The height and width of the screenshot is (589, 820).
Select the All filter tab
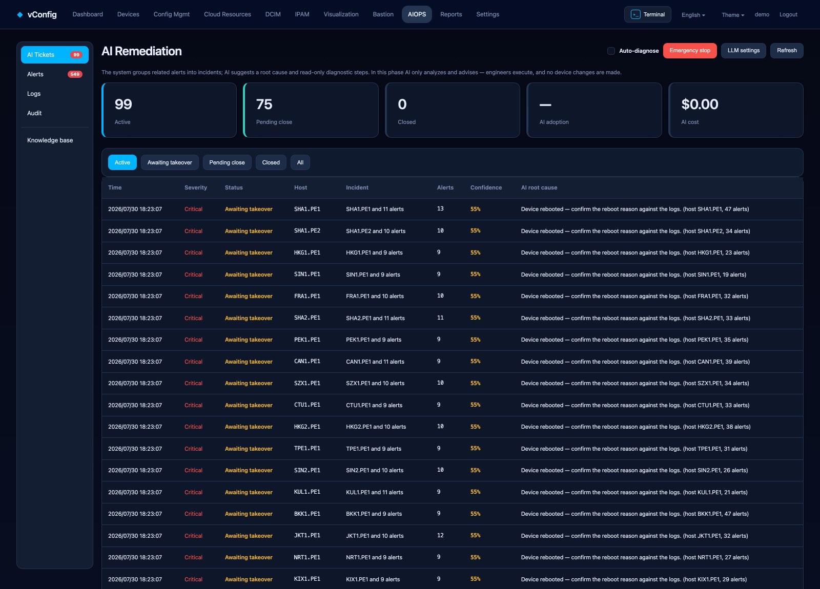coord(300,162)
